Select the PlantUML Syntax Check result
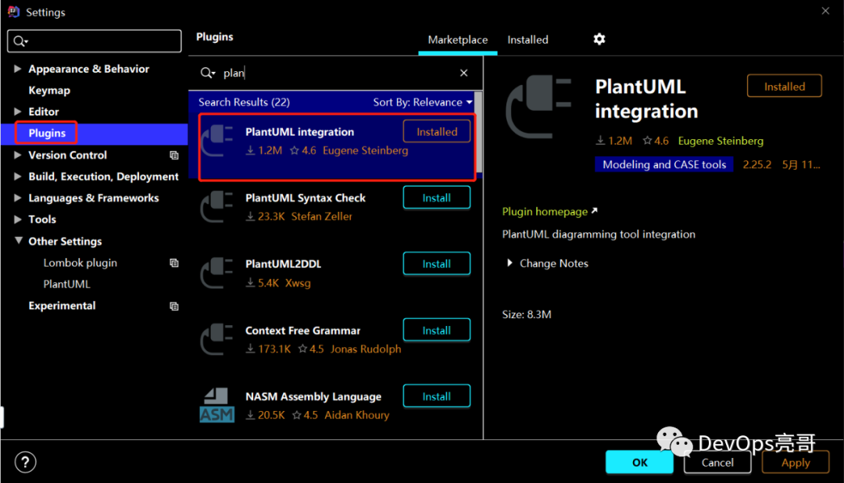This screenshot has height=483, width=844. click(306, 198)
